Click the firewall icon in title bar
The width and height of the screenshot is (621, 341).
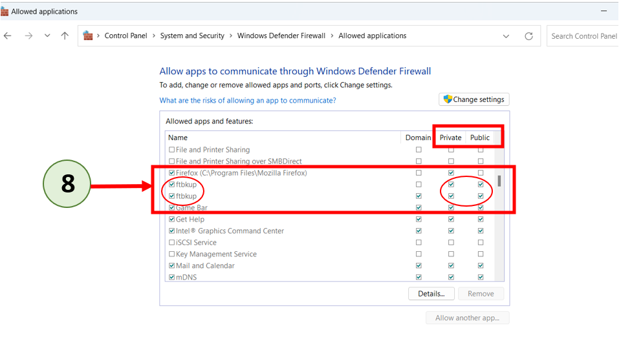[x=5, y=12]
